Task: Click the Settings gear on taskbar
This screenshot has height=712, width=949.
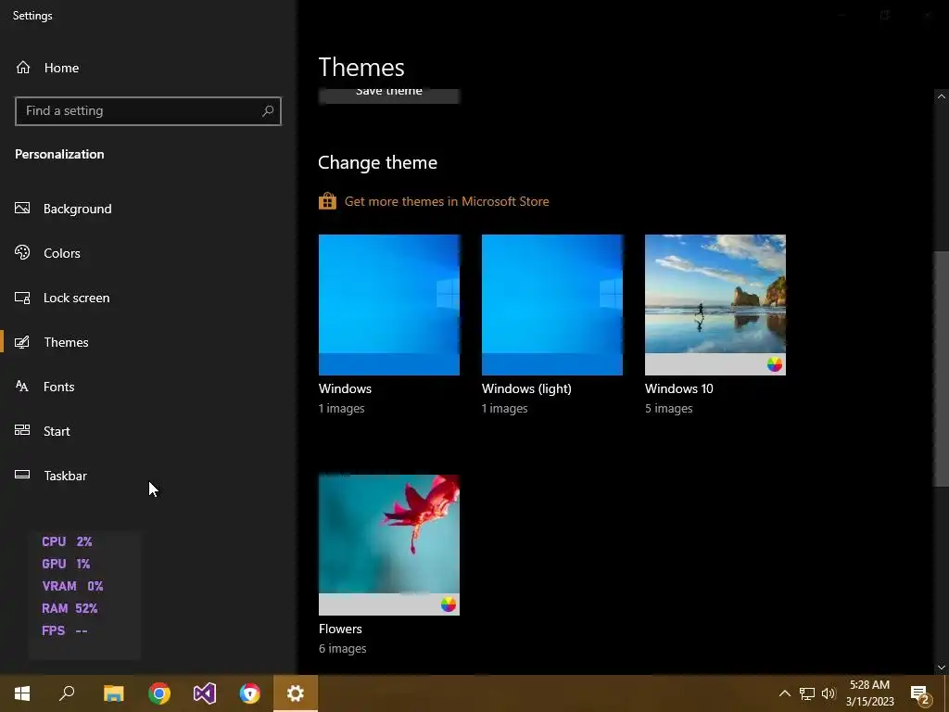Action: (296, 693)
